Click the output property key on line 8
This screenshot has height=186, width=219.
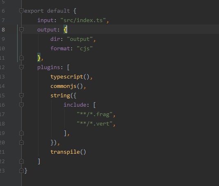(47, 30)
